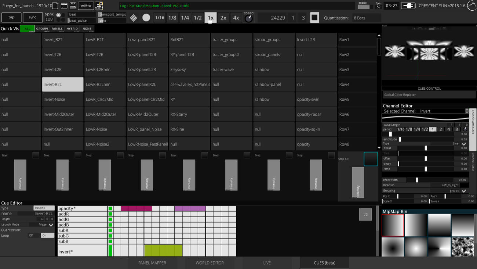Click the V2 button in cue editor

[365, 215]
